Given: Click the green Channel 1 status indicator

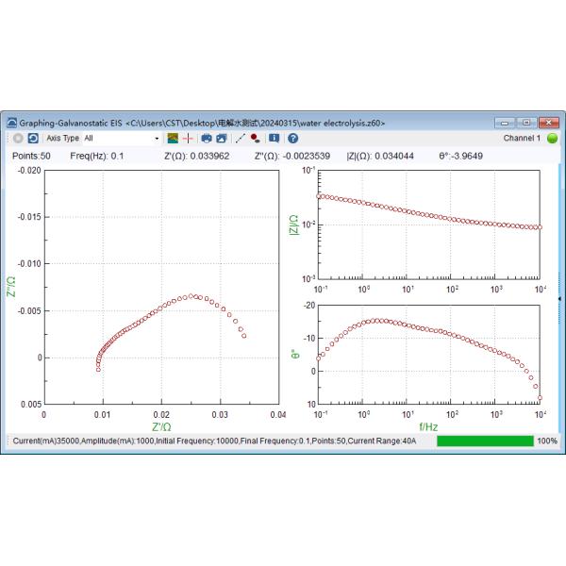Looking at the screenshot, I should point(552,139).
